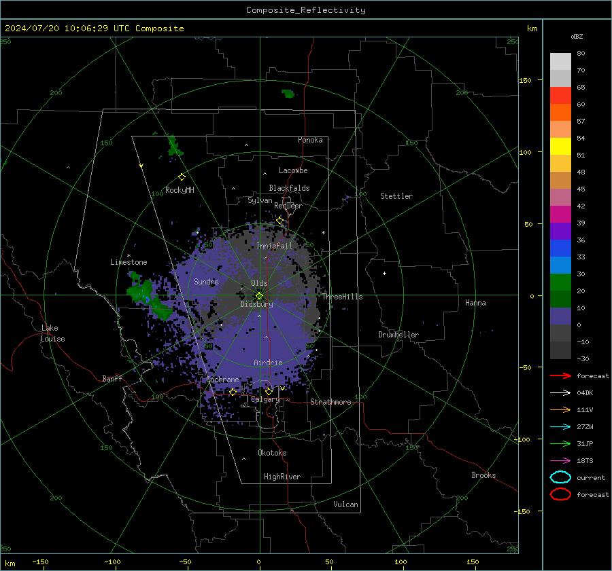Click the small green echo north of Ponoka
This screenshot has width=612, height=571.
tap(288, 94)
